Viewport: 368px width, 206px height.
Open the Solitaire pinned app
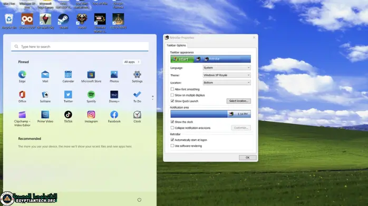pyautogui.click(x=45, y=97)
